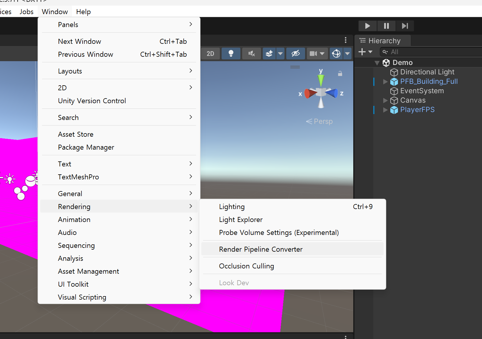Viewport: 482px width, 339px height.
Task: Open the scene camera dropdown arrow
Action: [x=322, y=54]
